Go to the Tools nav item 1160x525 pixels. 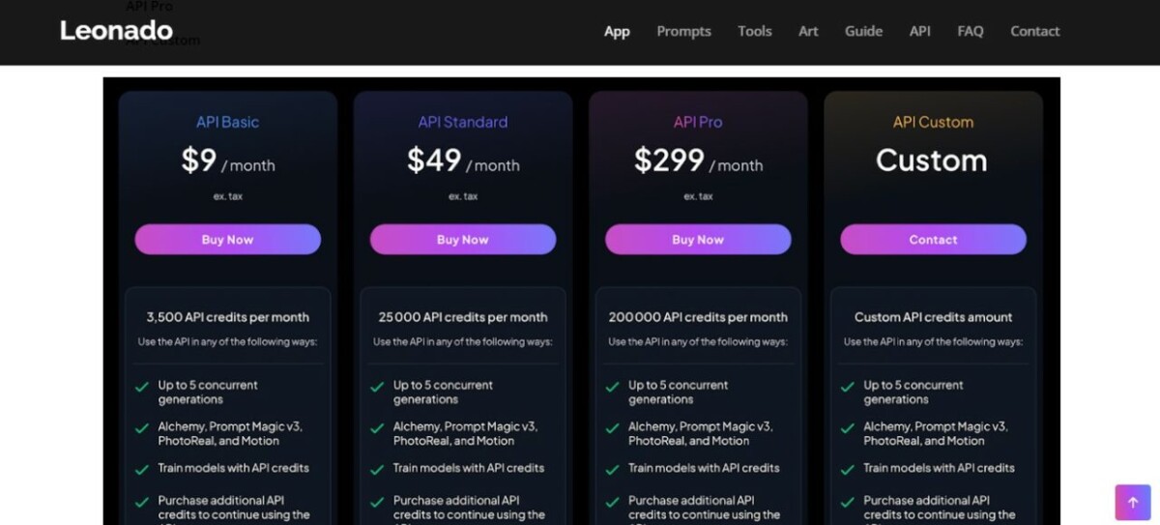(x=755, y=31)
